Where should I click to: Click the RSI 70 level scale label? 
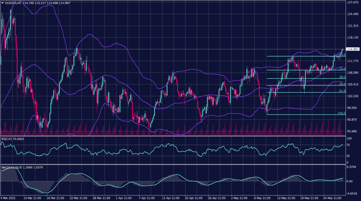[348, 144]
